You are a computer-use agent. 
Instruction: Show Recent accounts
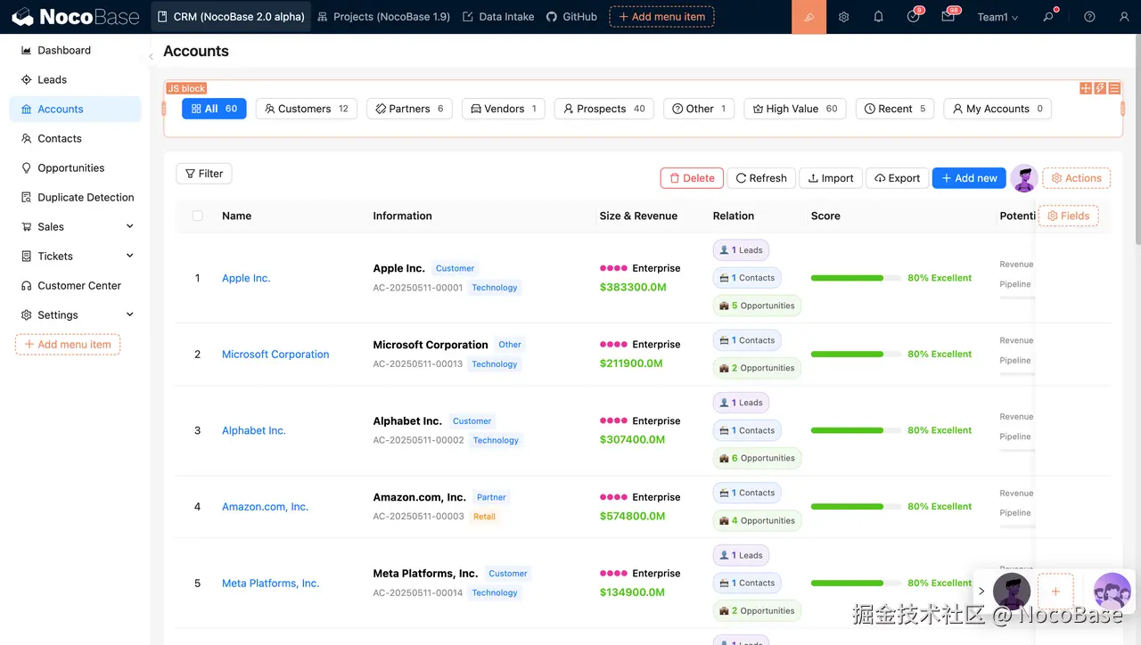pos(895,109)
